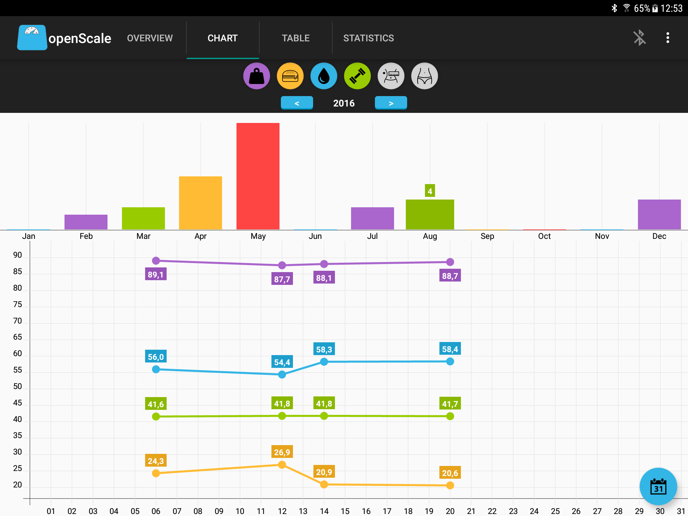Tap the floating calendar 31 button
This screenshot has width=688, height=516.
click(658, 486)
